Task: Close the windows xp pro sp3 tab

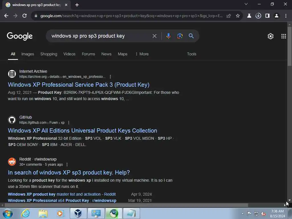Action: click(x=66, y=5)
